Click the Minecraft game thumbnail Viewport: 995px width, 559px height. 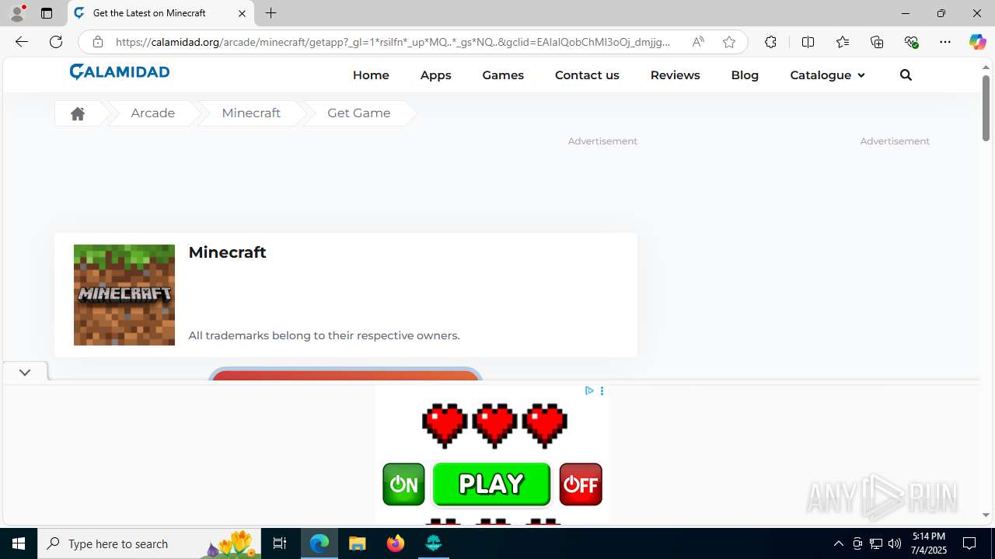click(x=124, y=295)
